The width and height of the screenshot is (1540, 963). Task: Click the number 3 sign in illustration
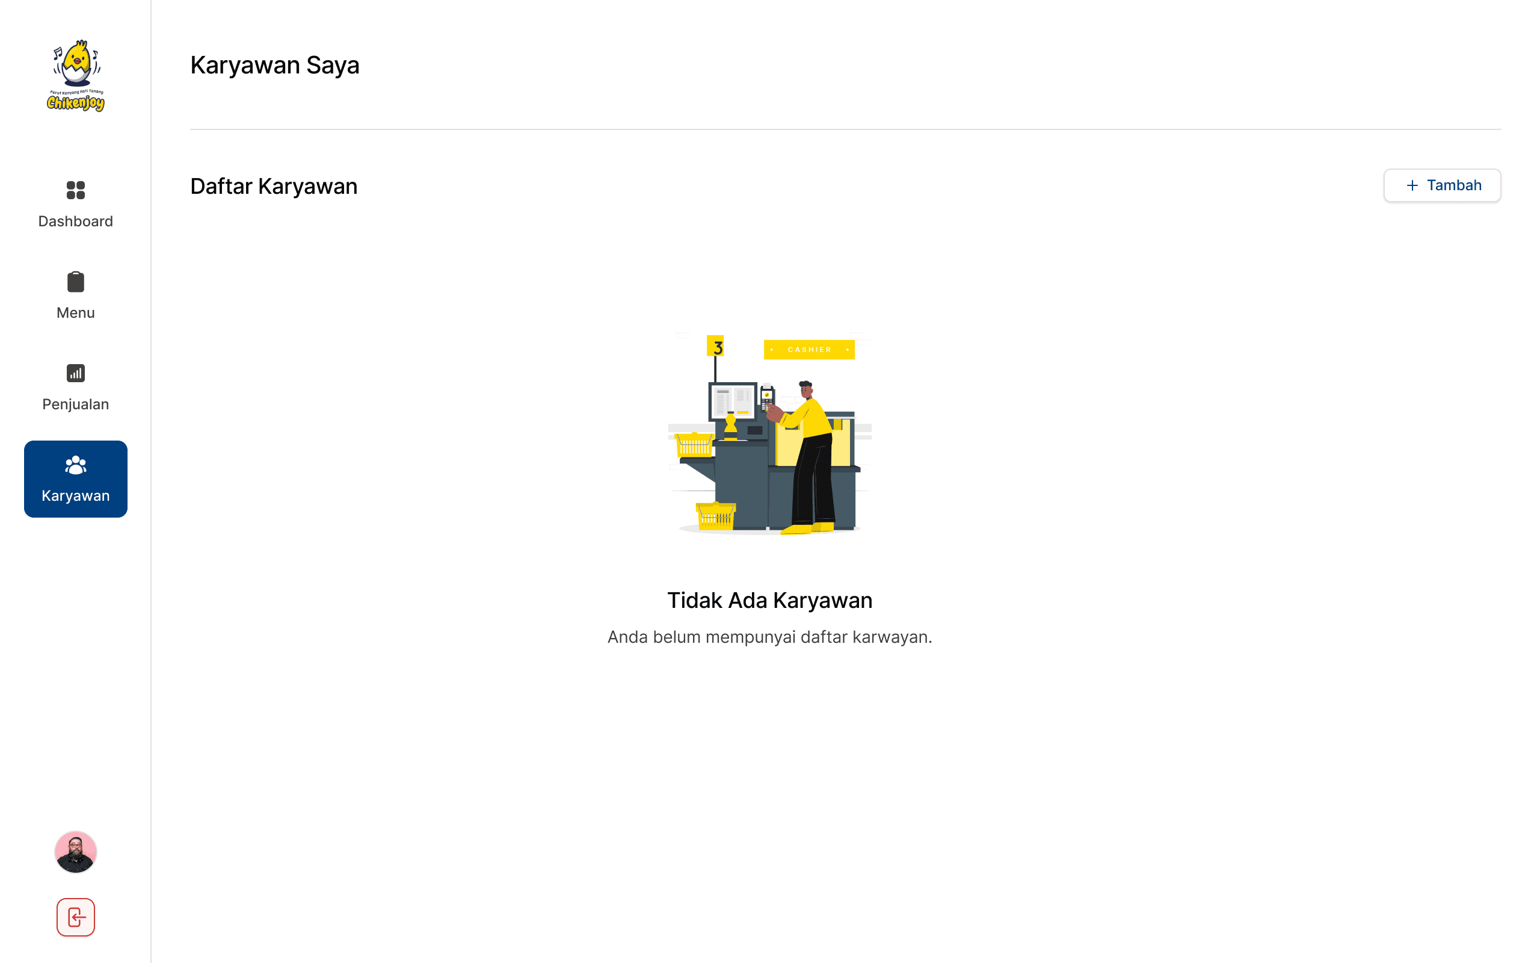(x=716, y=347)
